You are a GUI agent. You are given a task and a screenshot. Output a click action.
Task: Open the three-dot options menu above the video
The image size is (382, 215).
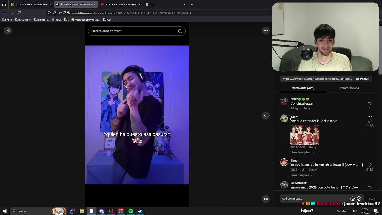(266, 30)
